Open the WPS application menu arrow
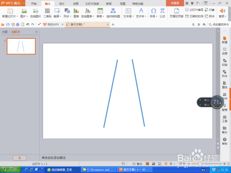 (x=24, y=3)
